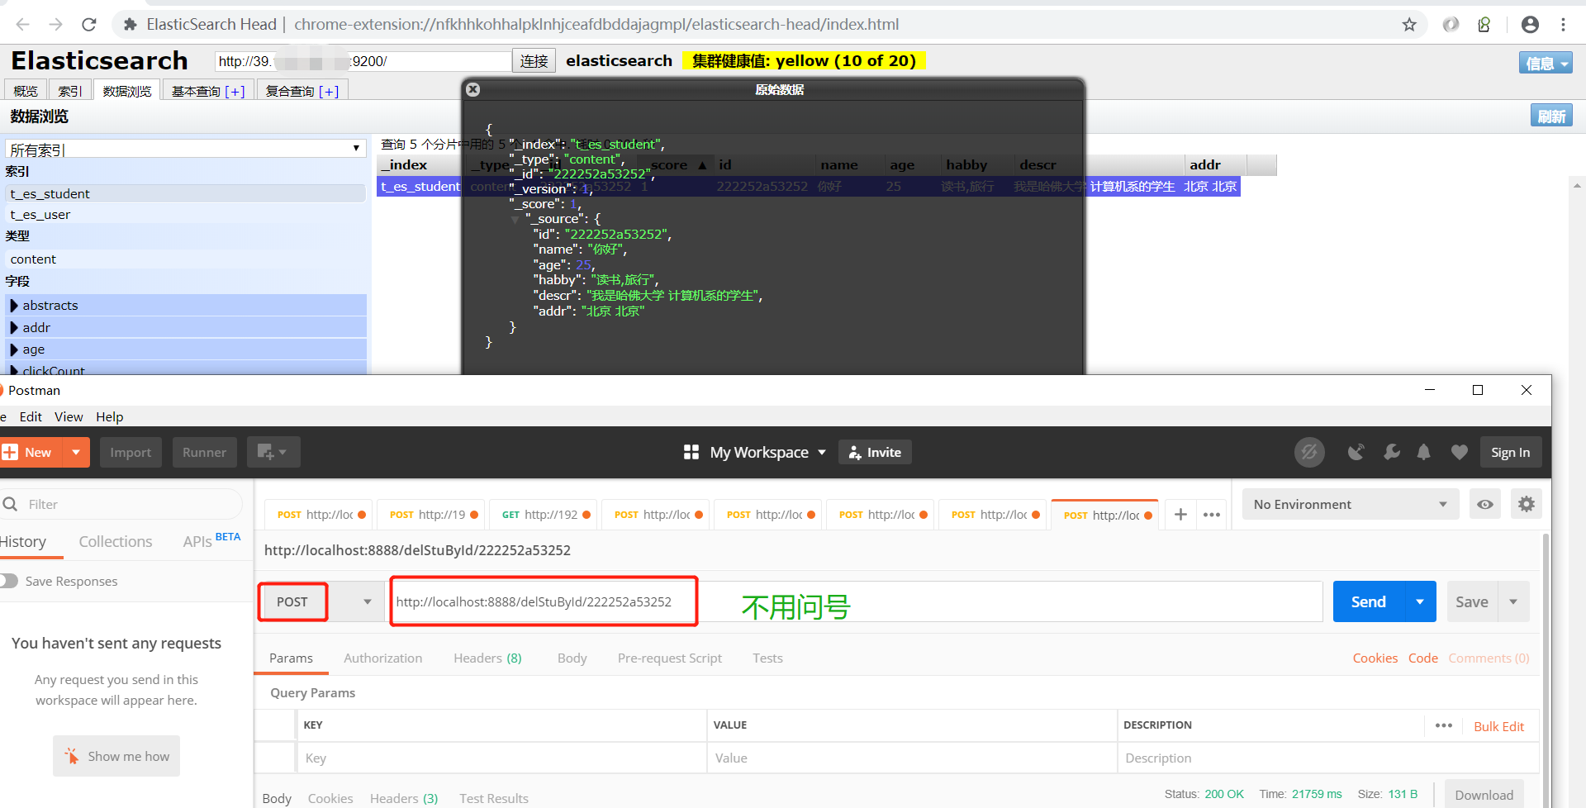Open the query params column options ellipsis
Viewport: 1586px width, 808px height.
point(1444,725)
